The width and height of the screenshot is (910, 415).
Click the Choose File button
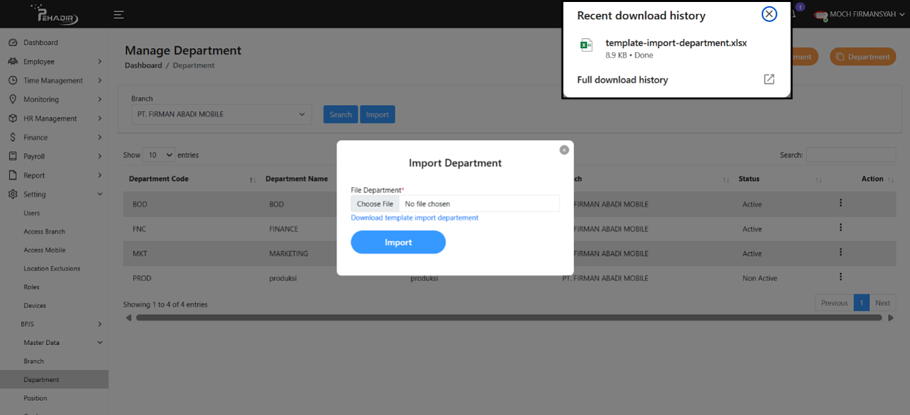pos(375,204)
